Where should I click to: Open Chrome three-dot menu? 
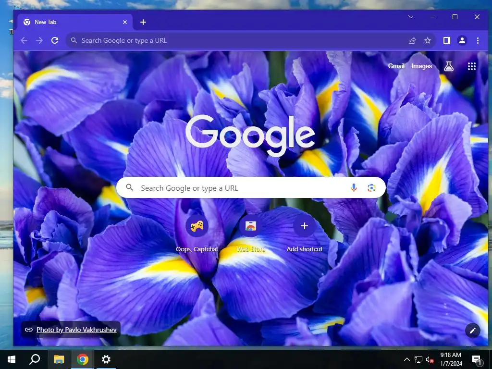coord(478,40)
